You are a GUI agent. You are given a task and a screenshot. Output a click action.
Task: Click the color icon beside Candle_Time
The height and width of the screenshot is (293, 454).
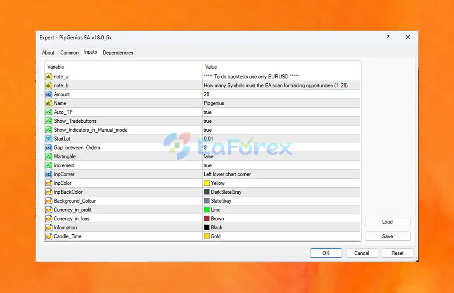(49, 236)
